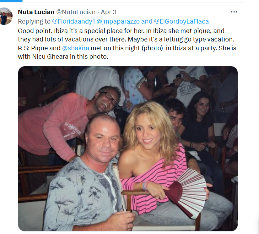Click the 'Replying to' label
Viewport: 259px width, 234px height.
point(34,21)
